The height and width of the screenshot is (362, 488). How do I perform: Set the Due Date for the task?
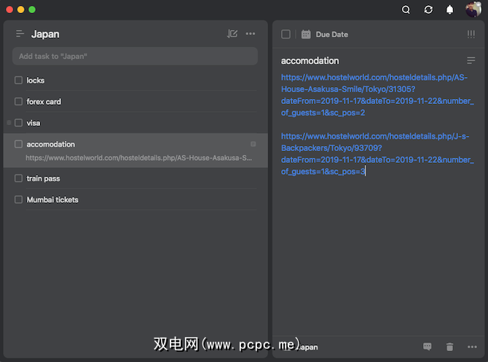326,34
